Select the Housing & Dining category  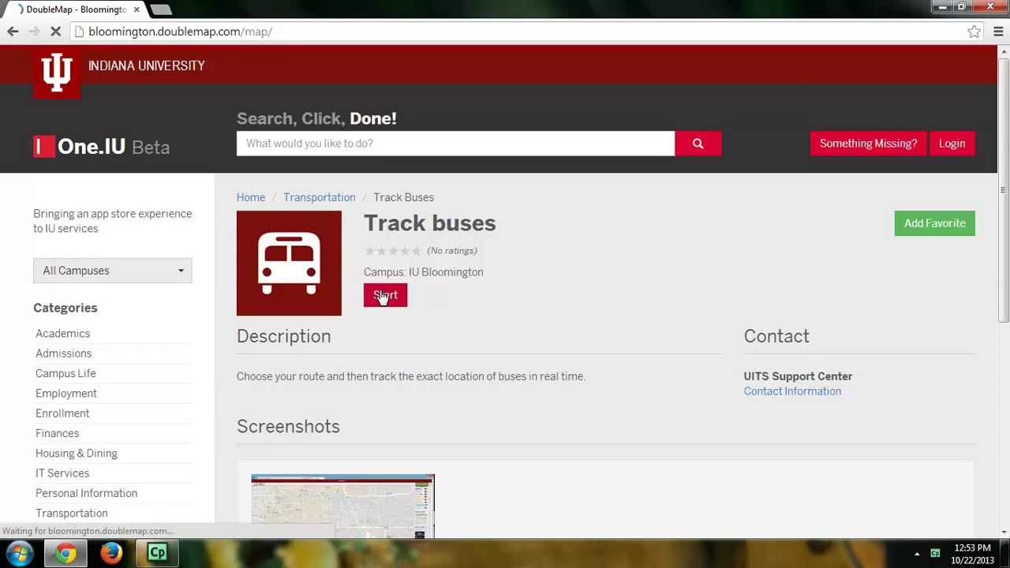point(77,454)
